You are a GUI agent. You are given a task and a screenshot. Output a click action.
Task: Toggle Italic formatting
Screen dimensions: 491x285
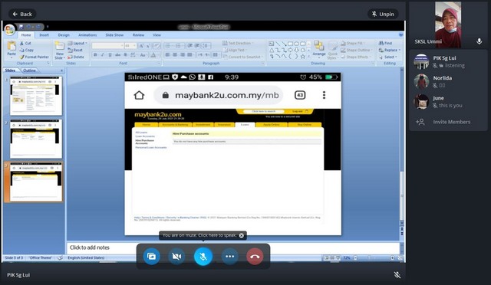(x=102, y=54)
